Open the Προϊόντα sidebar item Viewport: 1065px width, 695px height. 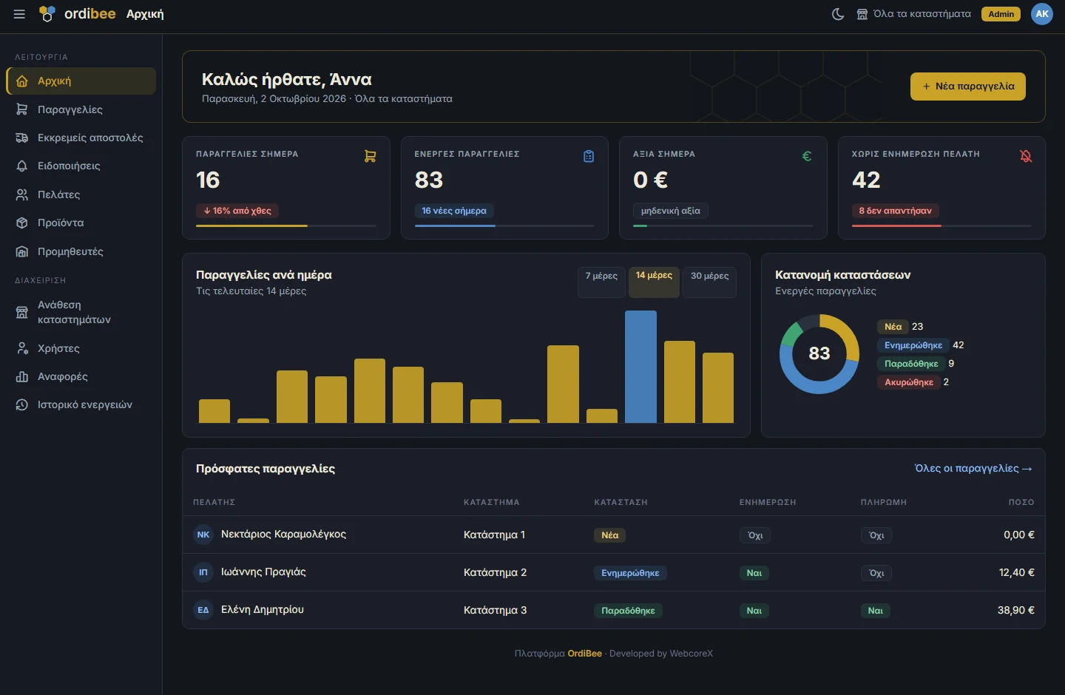coord(81,223)
